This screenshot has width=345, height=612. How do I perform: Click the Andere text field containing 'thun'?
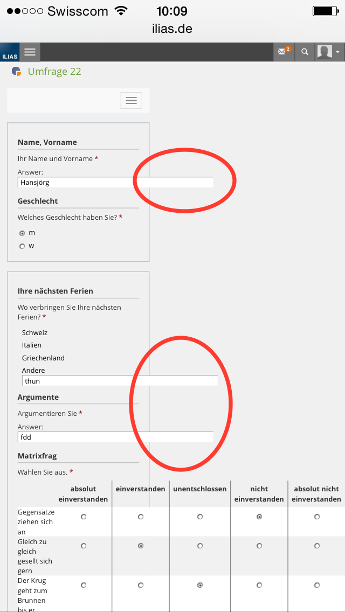120,381
